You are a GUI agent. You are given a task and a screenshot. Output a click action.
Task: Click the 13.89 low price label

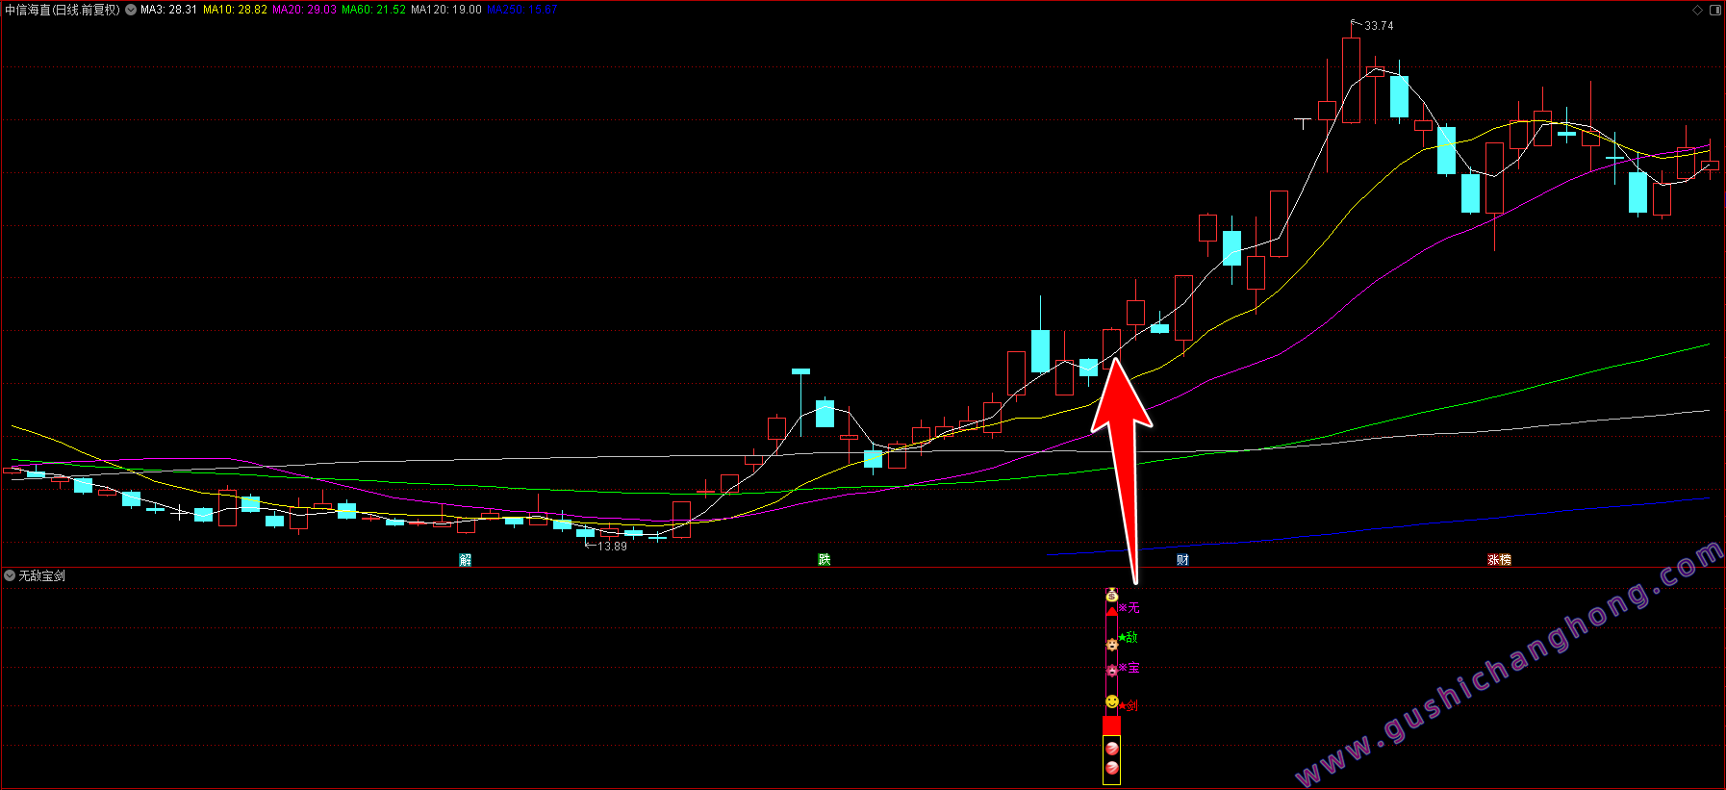pos(612,547)
